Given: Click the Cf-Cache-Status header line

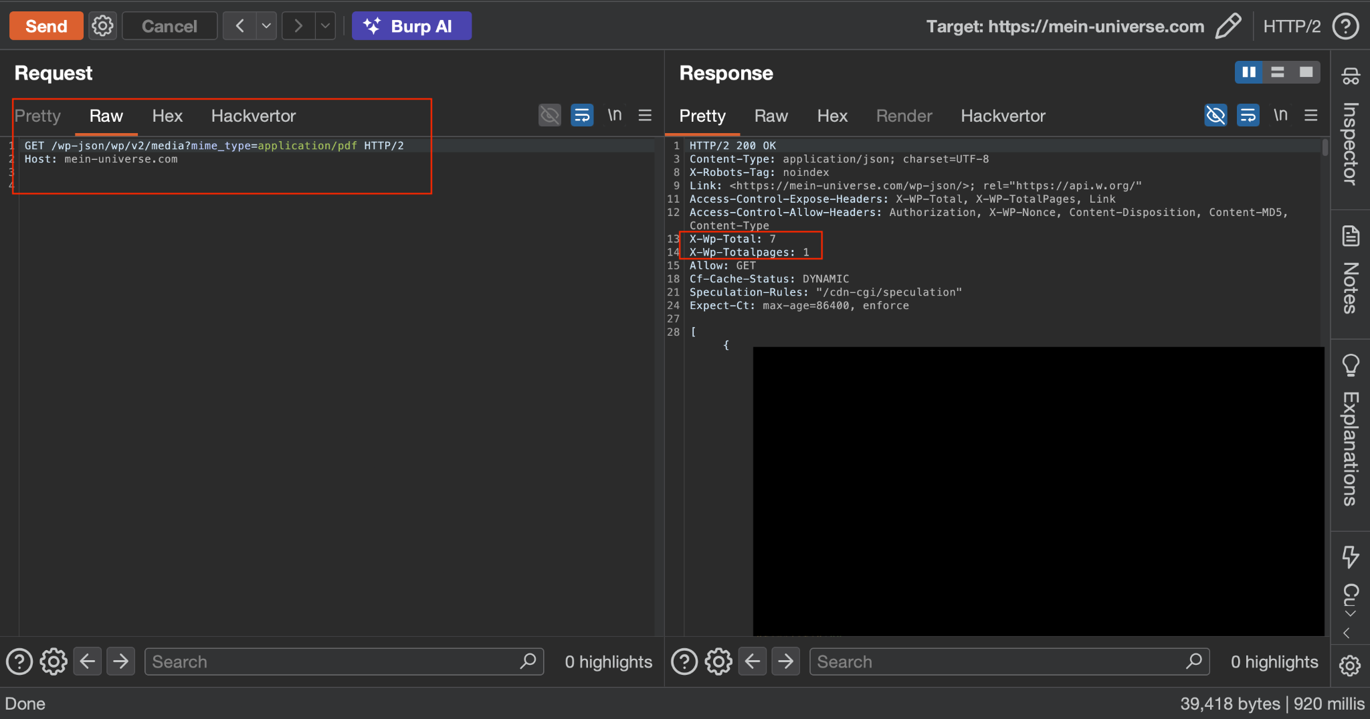Looking at the screenshot, I should (769, 279).
